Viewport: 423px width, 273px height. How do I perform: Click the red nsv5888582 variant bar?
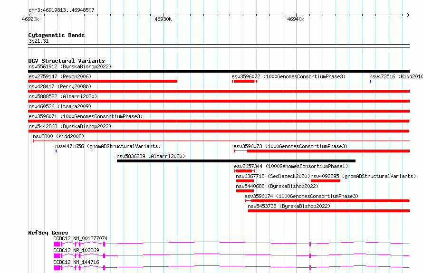(219, 101)
